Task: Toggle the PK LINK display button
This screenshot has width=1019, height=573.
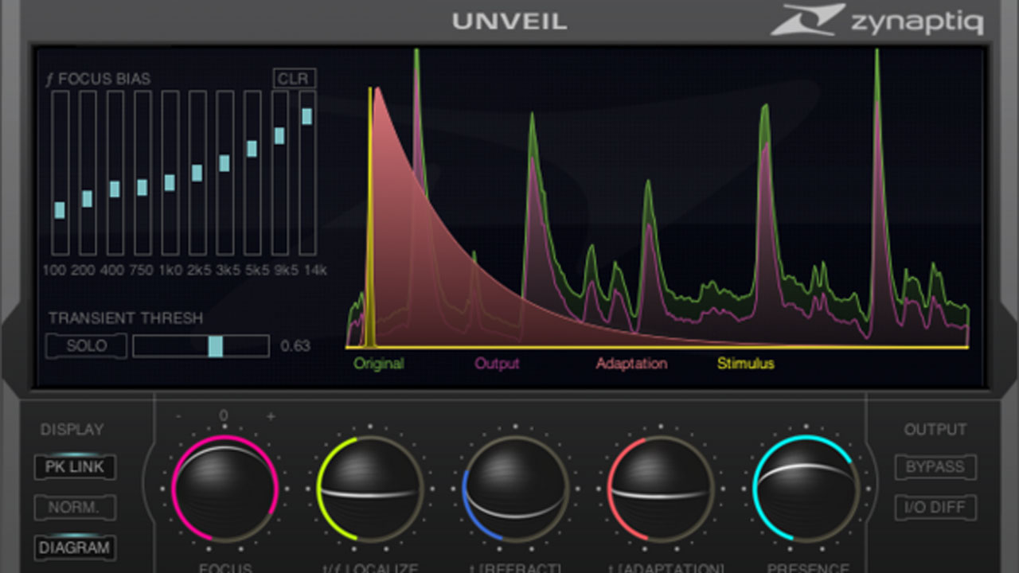Action: 76,467
